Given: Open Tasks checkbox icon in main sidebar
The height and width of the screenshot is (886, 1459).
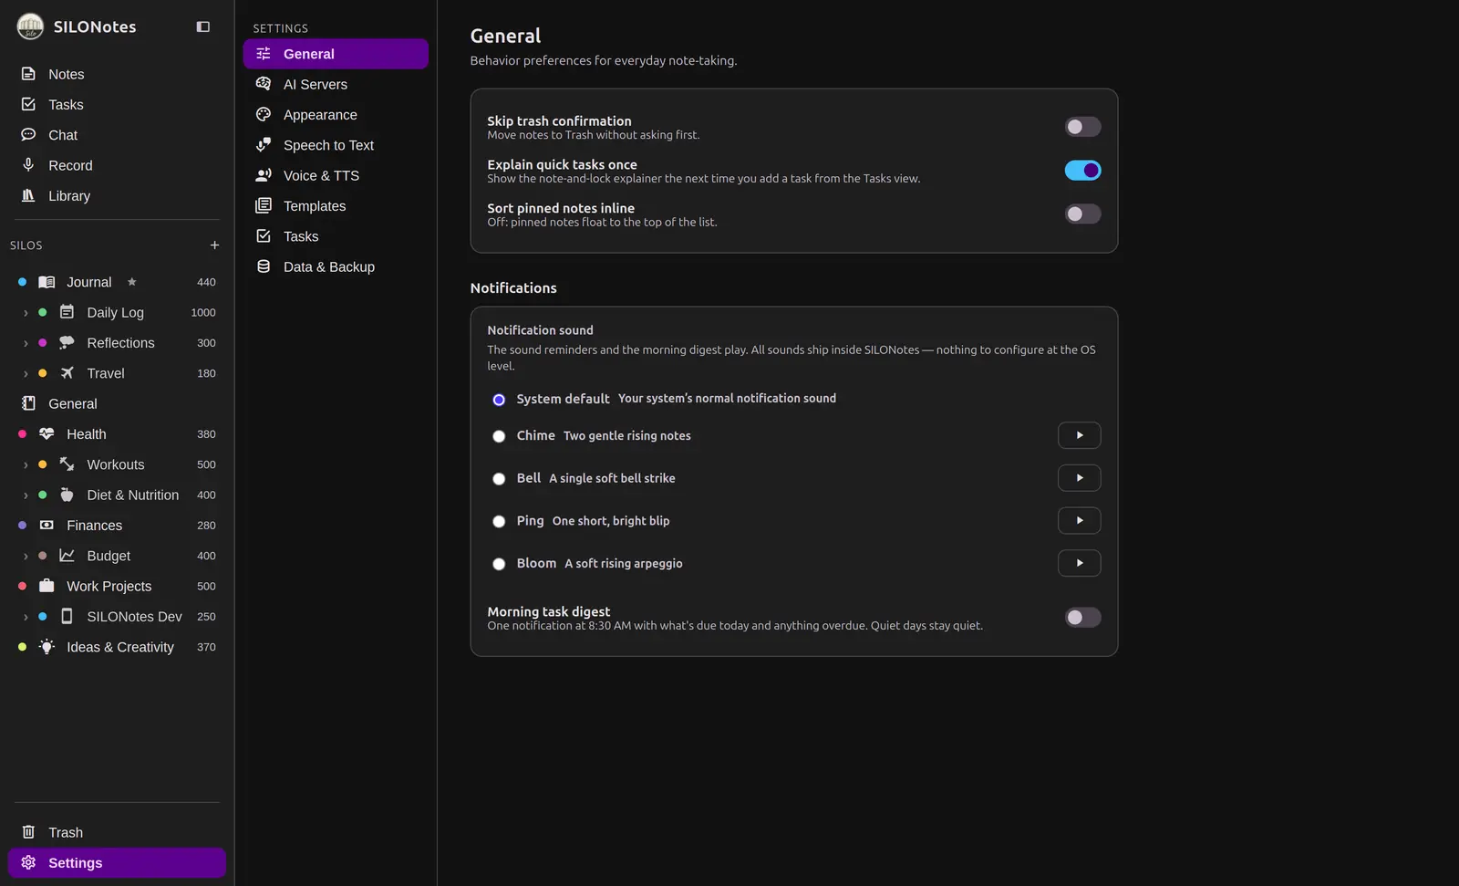Looking at the screenshot, I should pyautogui.click(x=28, y=104).
